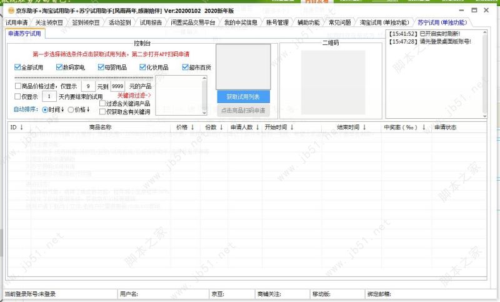Click log entry 请先登录桌面版账号!
Image resolution: width=500 pixels, height=302 pixels.
click(x=429, y=41)
